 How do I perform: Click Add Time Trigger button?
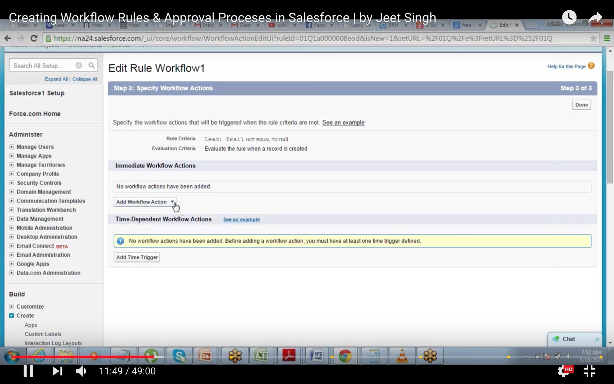[x=137, y=257]
